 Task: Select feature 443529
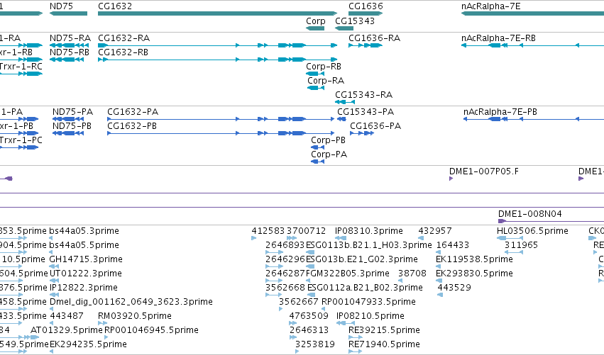454,288
